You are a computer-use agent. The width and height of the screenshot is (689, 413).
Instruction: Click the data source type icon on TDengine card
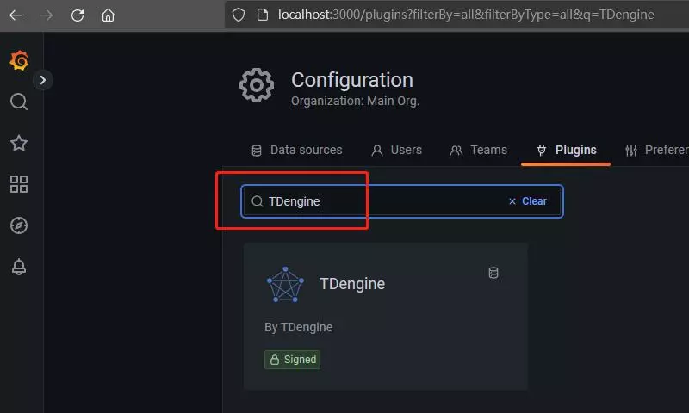pos(493,273)
